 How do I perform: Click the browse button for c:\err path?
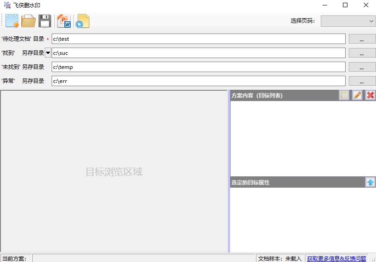pos(362,81)
